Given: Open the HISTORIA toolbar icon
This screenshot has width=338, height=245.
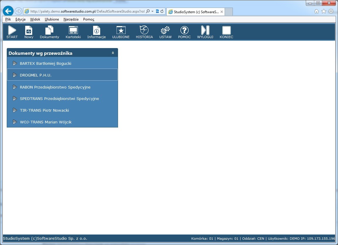Looking at the screenshot, I should 144,30.
